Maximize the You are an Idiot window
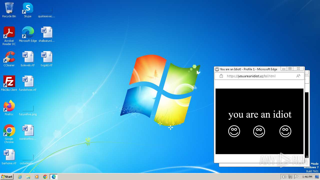320x180 pixels. point(290,69)
